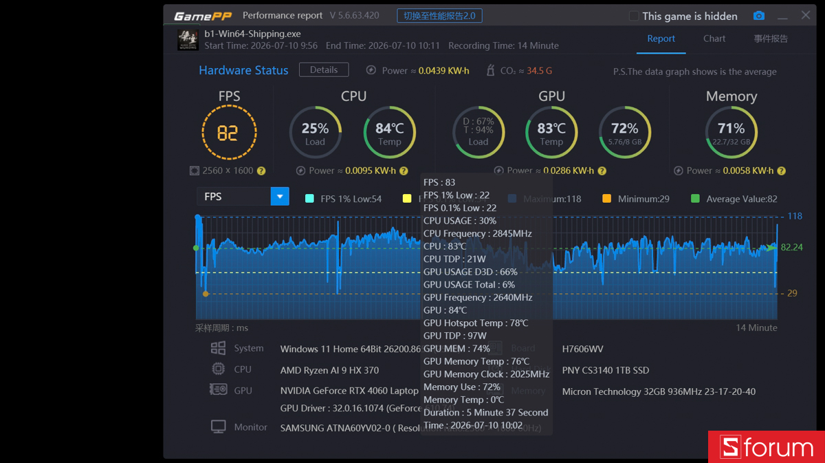This screenshot has width=825, height=463.
Task: Toggle the yellow legend swatch
Action: (x=406, y=198)
